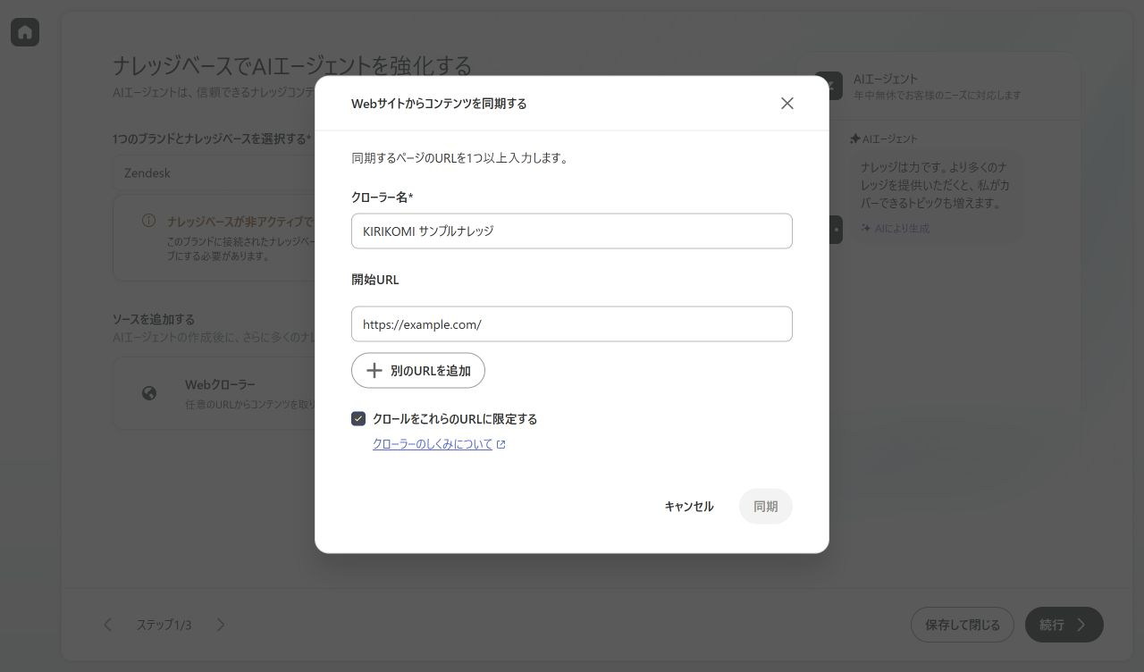Viewport: 1144px width, 672px height.
Task: Select the Webクローラー source card
Action: click(214, 393)
